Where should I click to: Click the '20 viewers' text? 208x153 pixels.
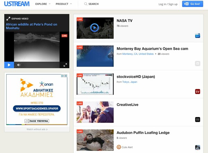click(x=163, y=54)
